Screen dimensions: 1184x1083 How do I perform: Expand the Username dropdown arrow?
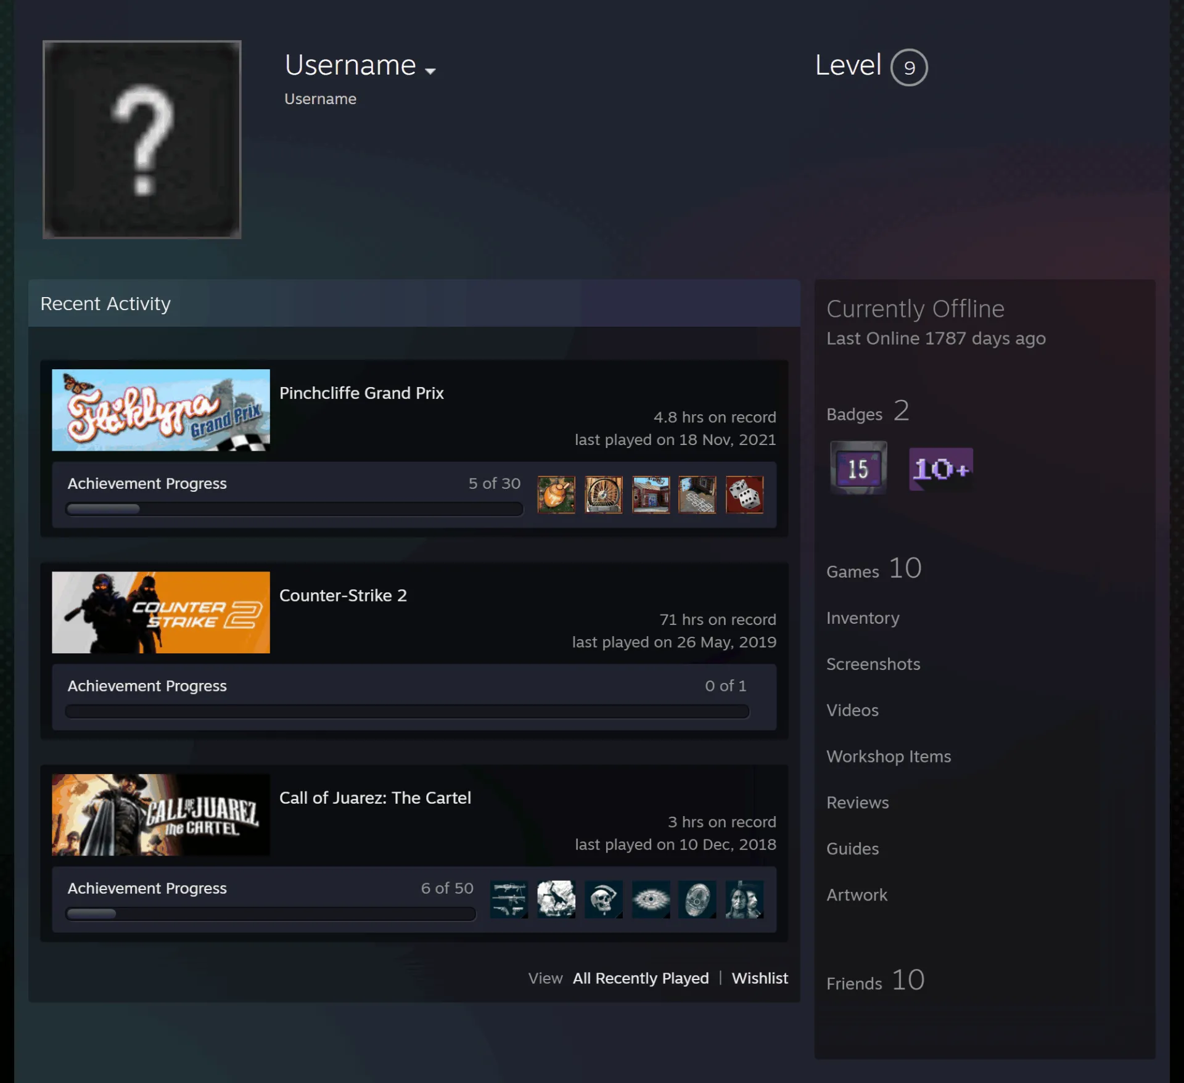(x=430, y=71)
